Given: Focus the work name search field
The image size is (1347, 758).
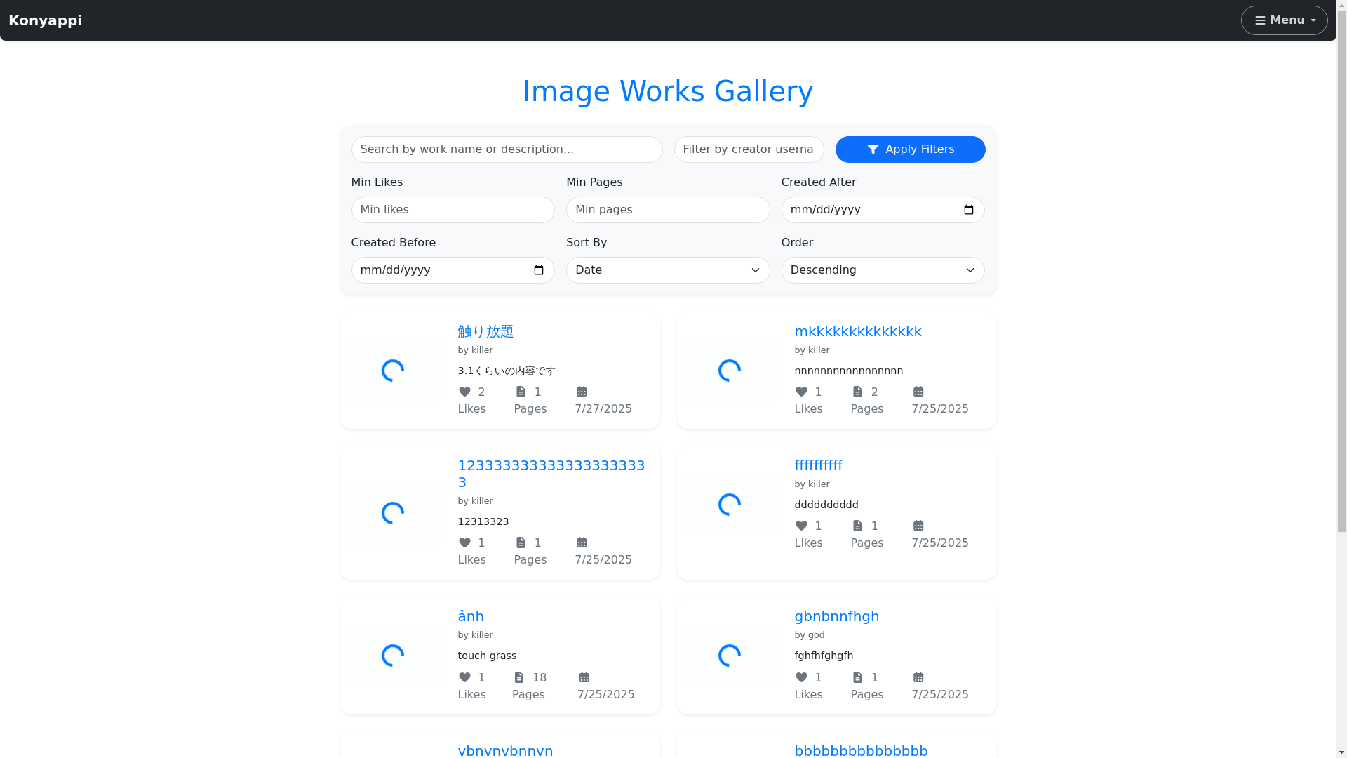Looking at the screenshot, I should (x=507, y=149).
